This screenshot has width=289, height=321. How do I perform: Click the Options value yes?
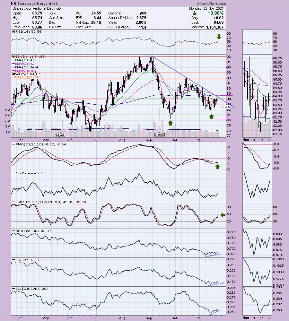[143, 13]
